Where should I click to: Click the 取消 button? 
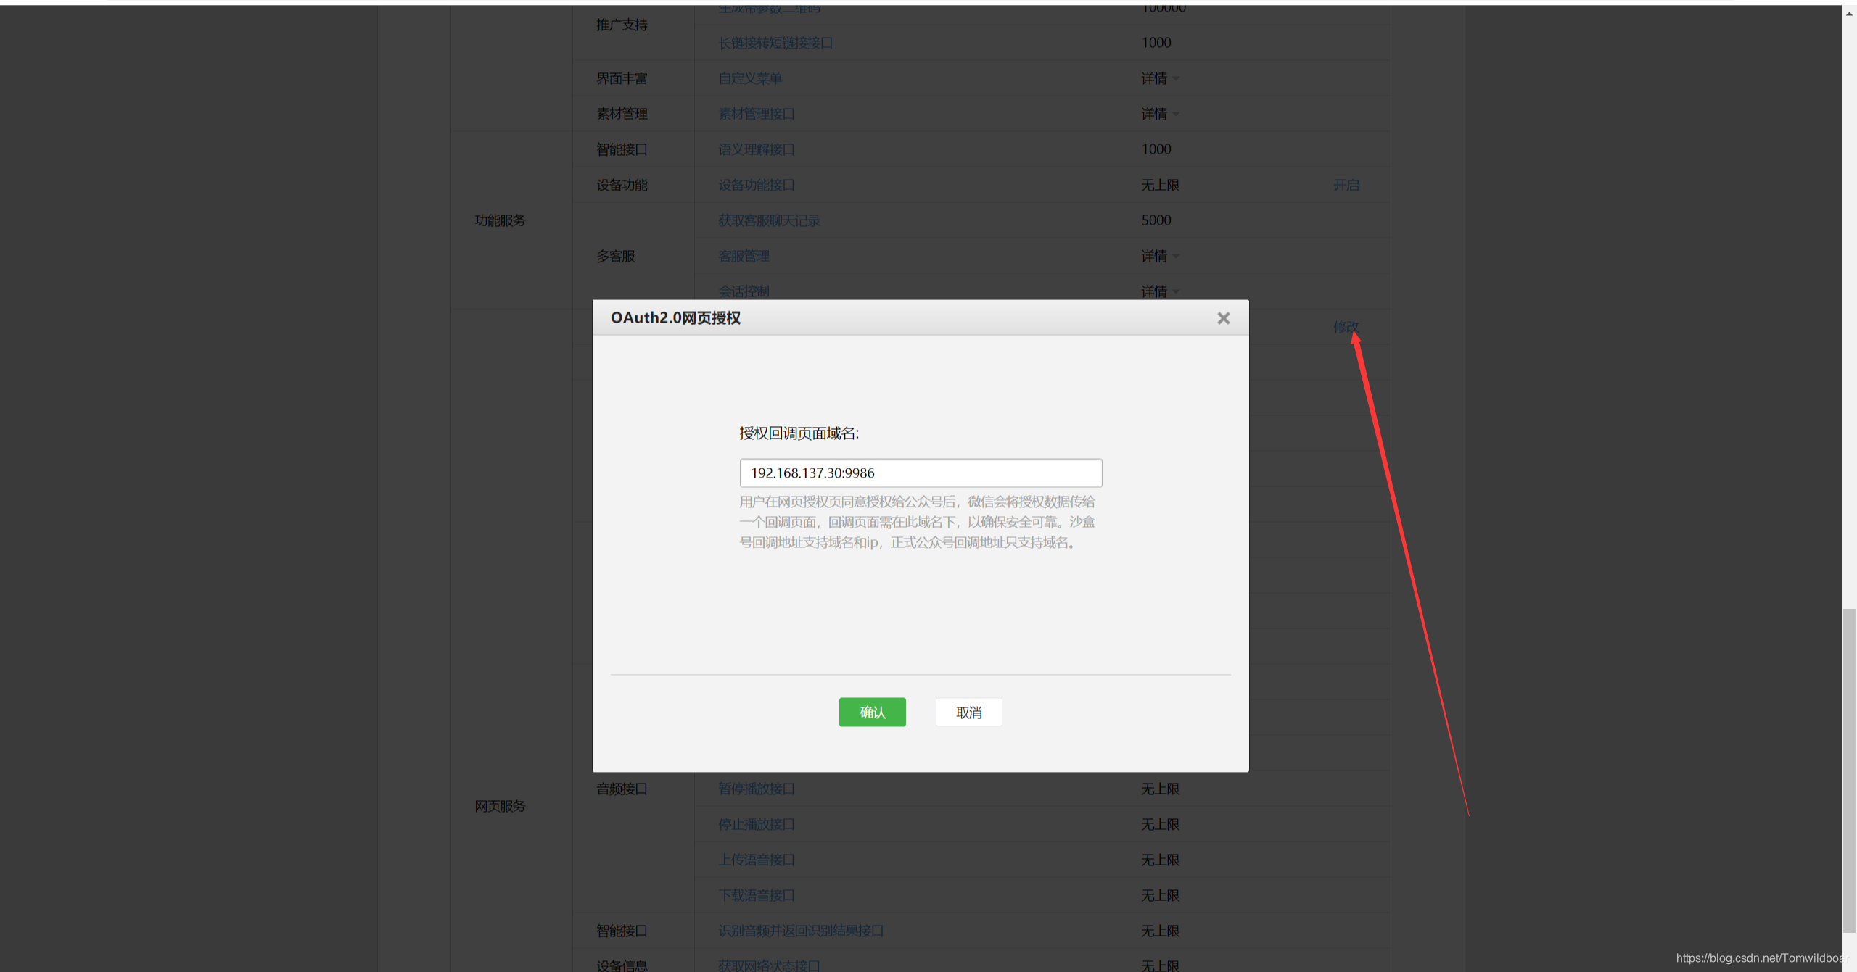pyautogui.click(x=968, y=712)
